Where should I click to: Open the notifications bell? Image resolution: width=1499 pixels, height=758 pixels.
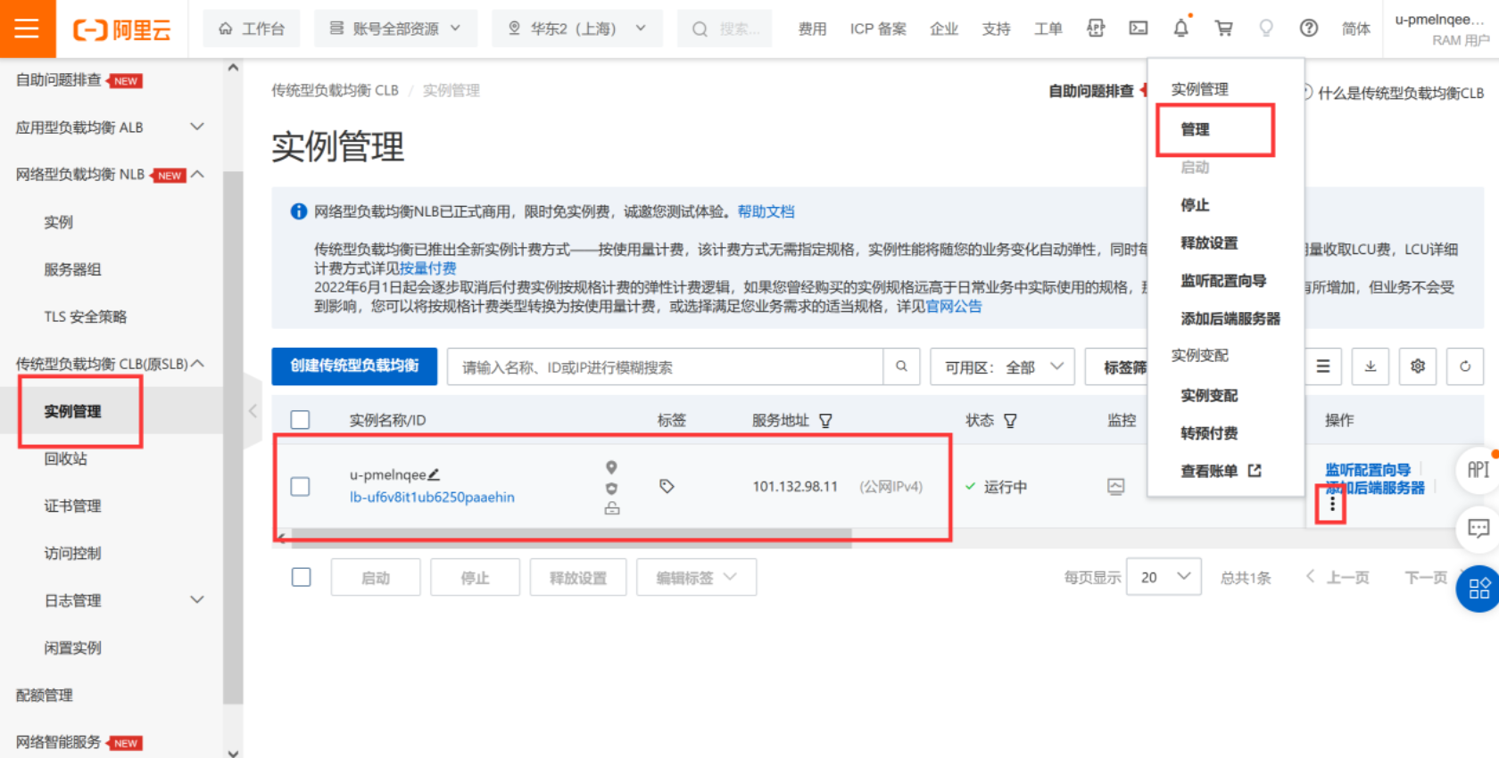click(x=1180, y=29)
